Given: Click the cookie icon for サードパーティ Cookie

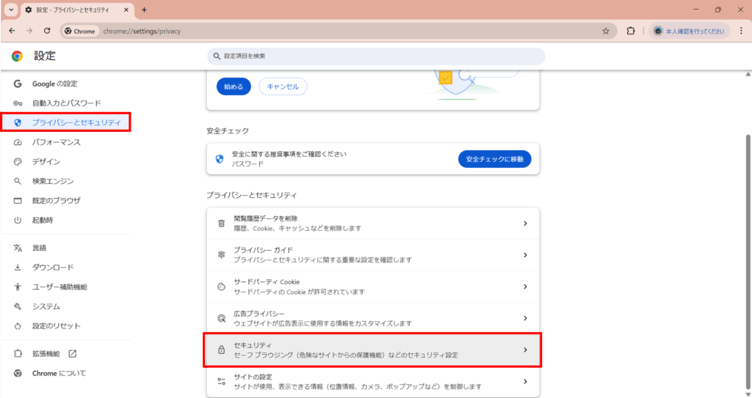Looking at the screenshot, I should (221, 287).
